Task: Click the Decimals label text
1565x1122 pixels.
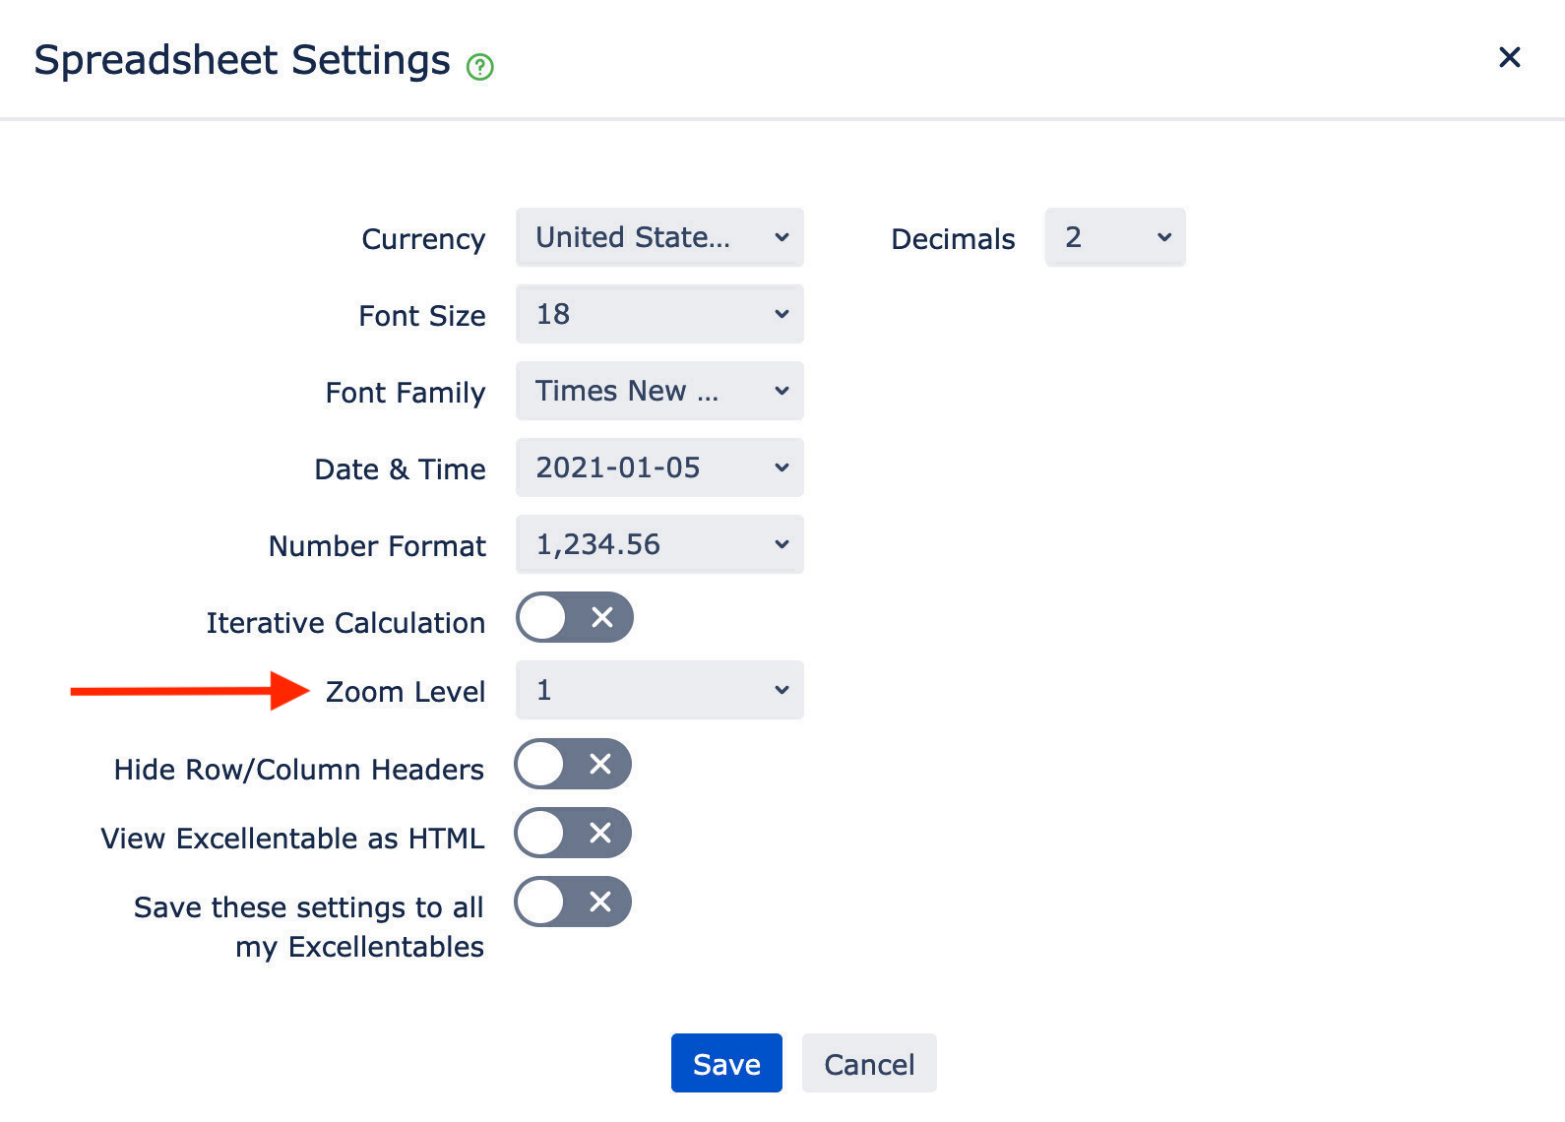Action: pyautogui.click(x=953, y=239)
